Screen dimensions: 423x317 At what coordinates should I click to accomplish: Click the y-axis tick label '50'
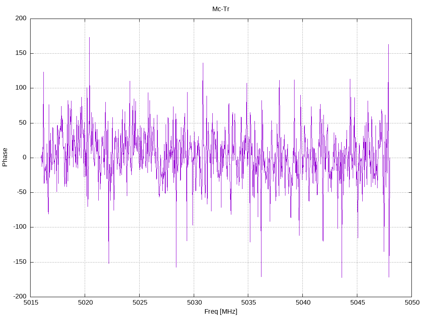23,123
